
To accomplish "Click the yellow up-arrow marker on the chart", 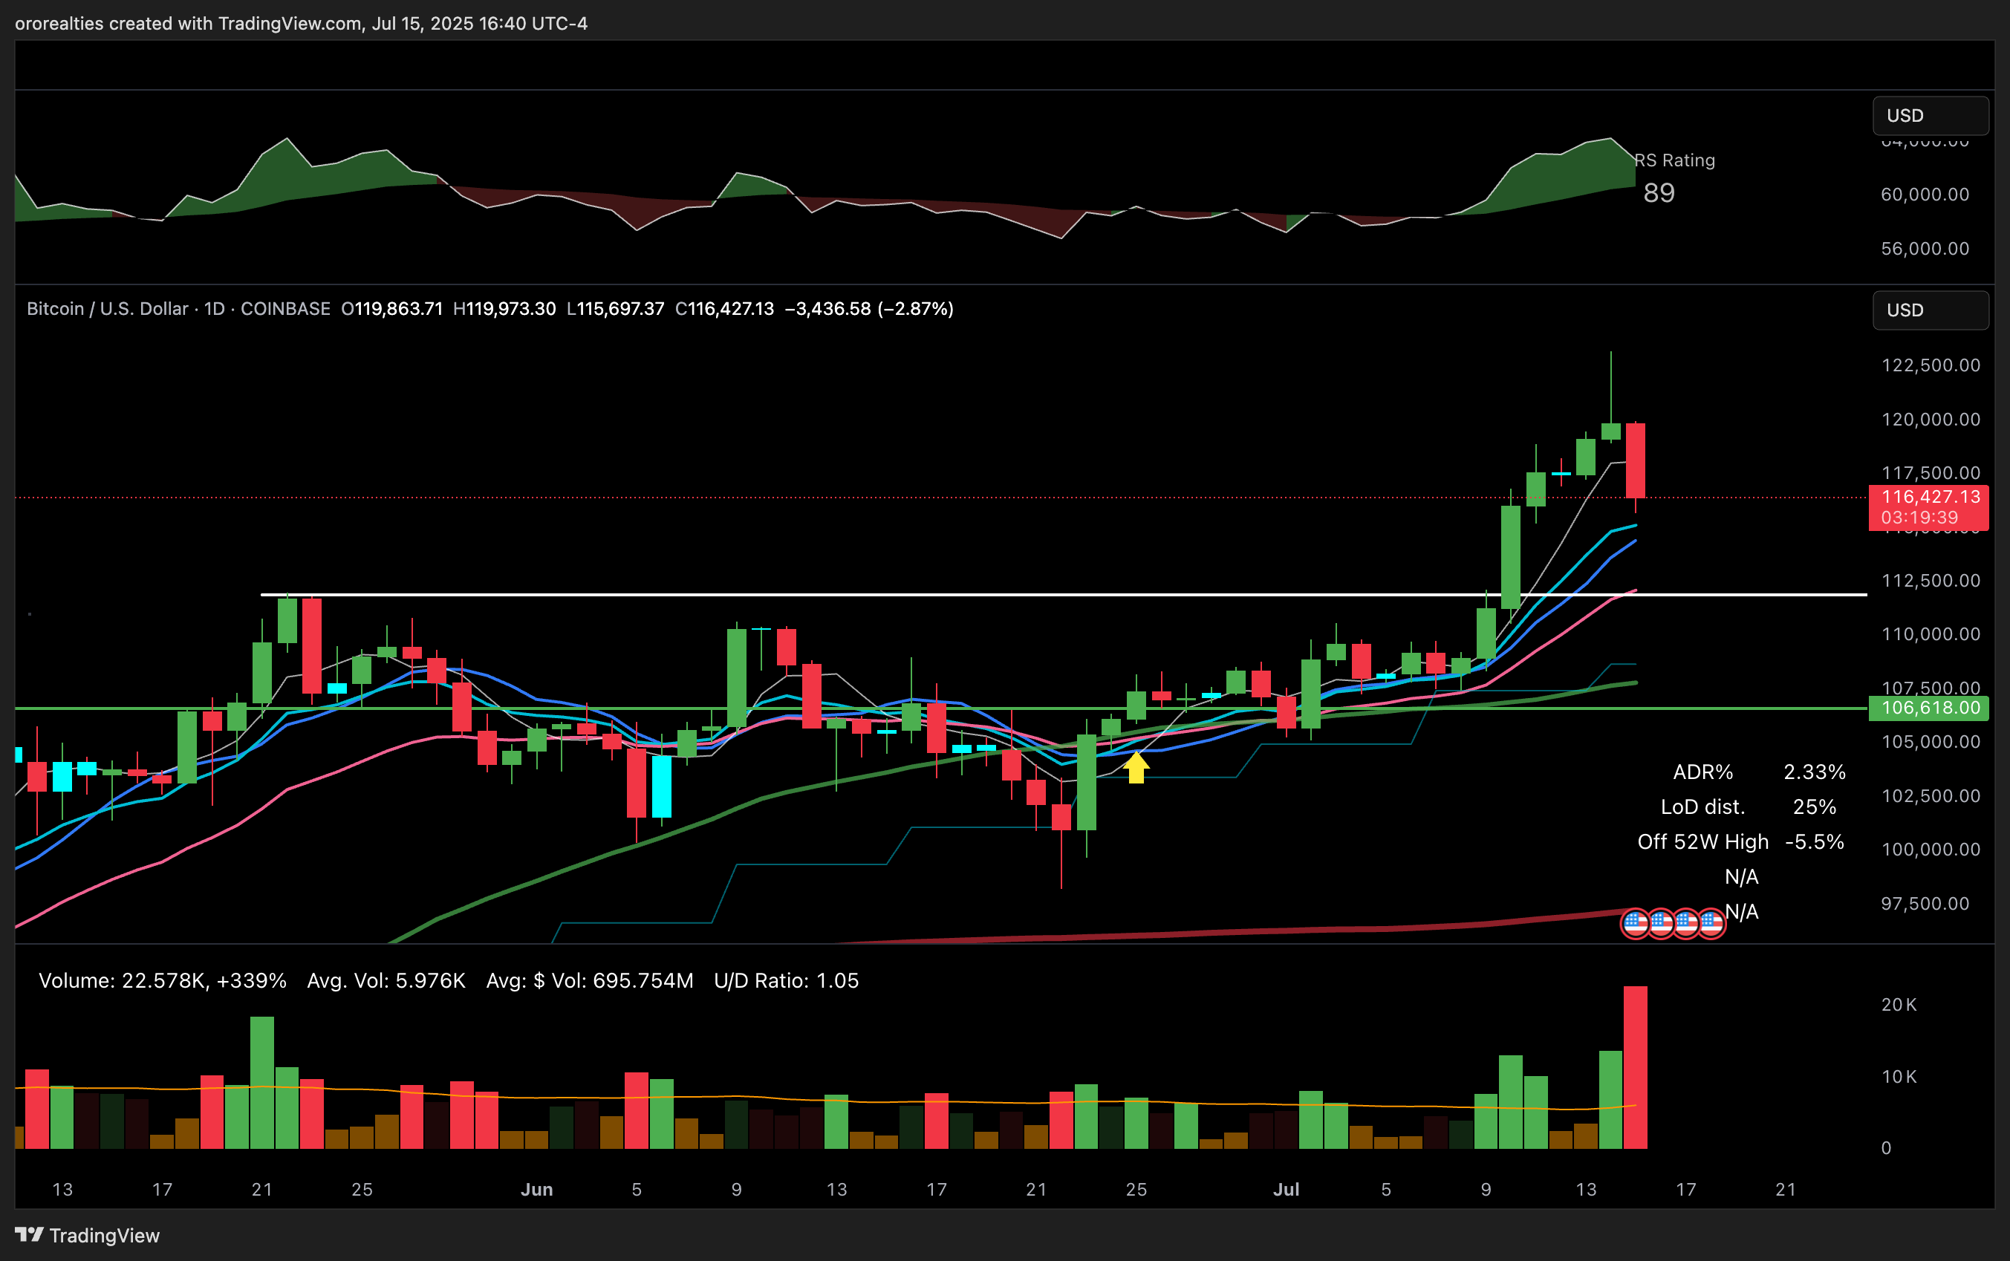I will (1136, 767).
